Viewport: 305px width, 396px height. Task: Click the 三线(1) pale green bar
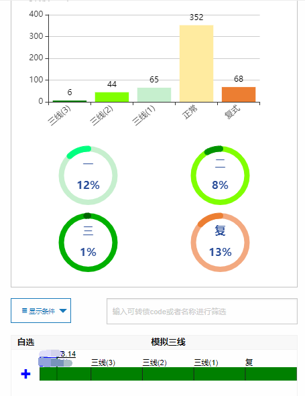pyautogui.click(x=154, y=94)
